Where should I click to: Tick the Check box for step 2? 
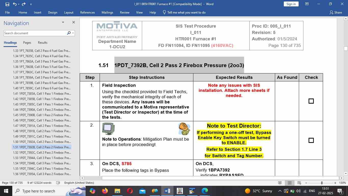coord(311,140)
